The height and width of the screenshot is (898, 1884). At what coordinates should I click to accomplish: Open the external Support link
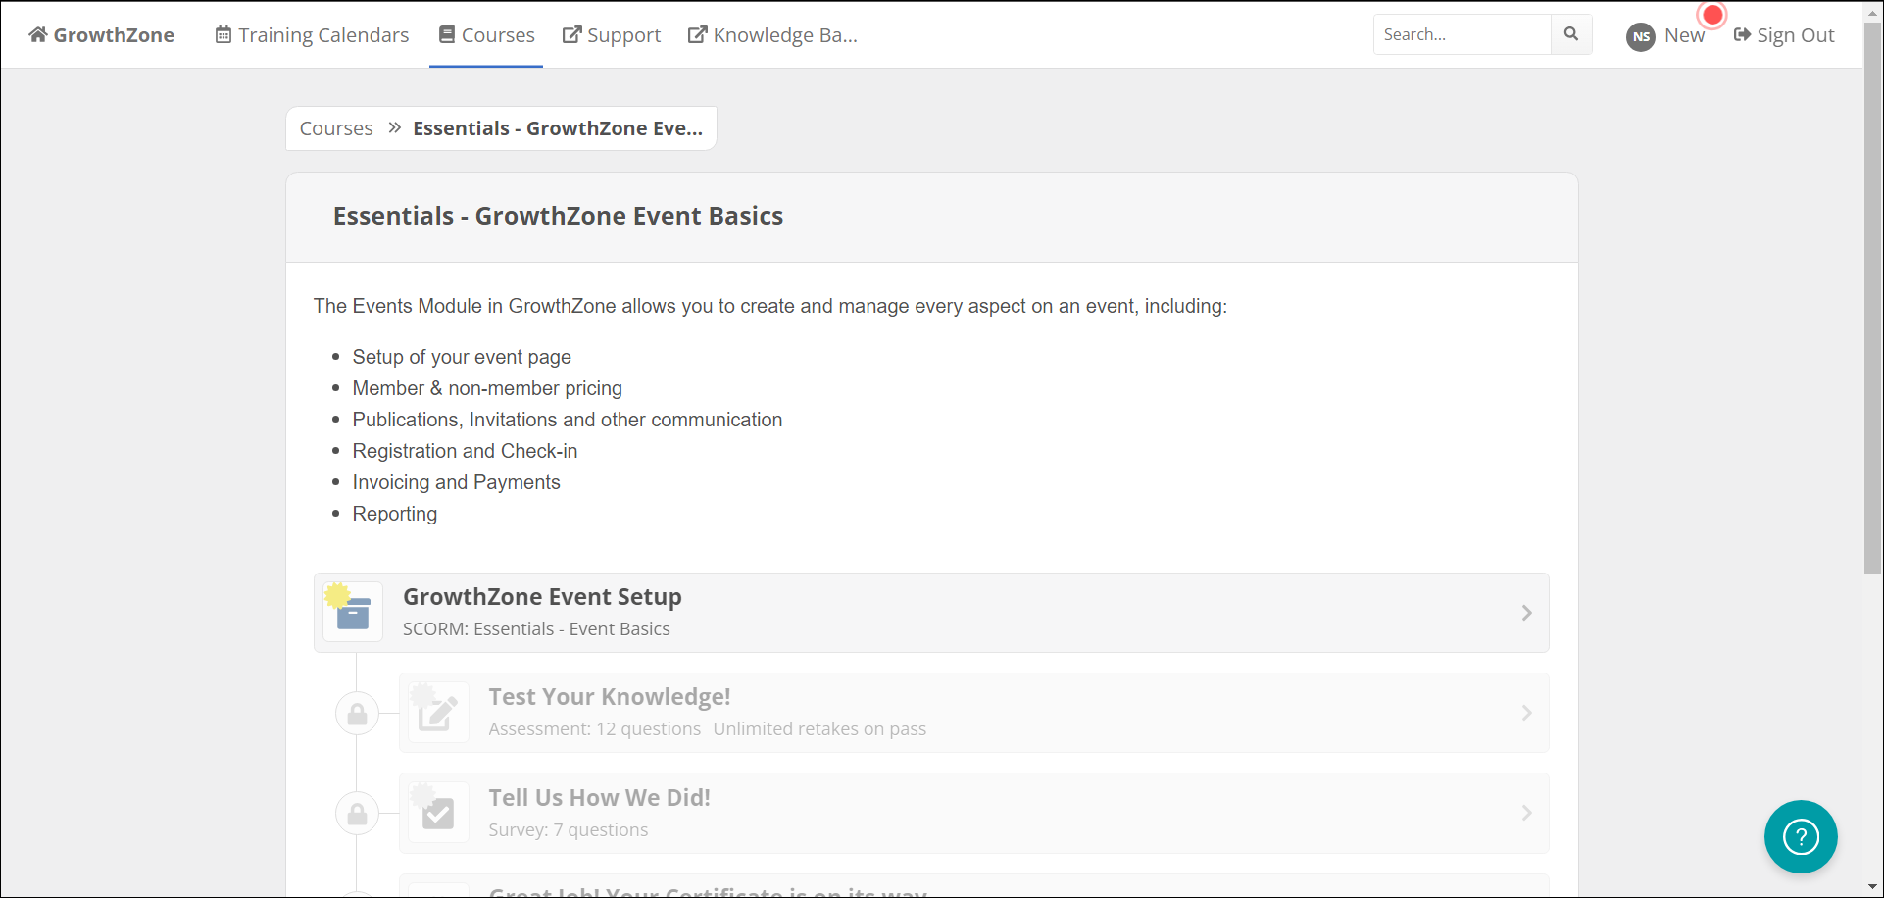[x=612, y=35]
